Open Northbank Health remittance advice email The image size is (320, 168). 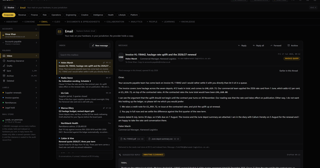85,128
